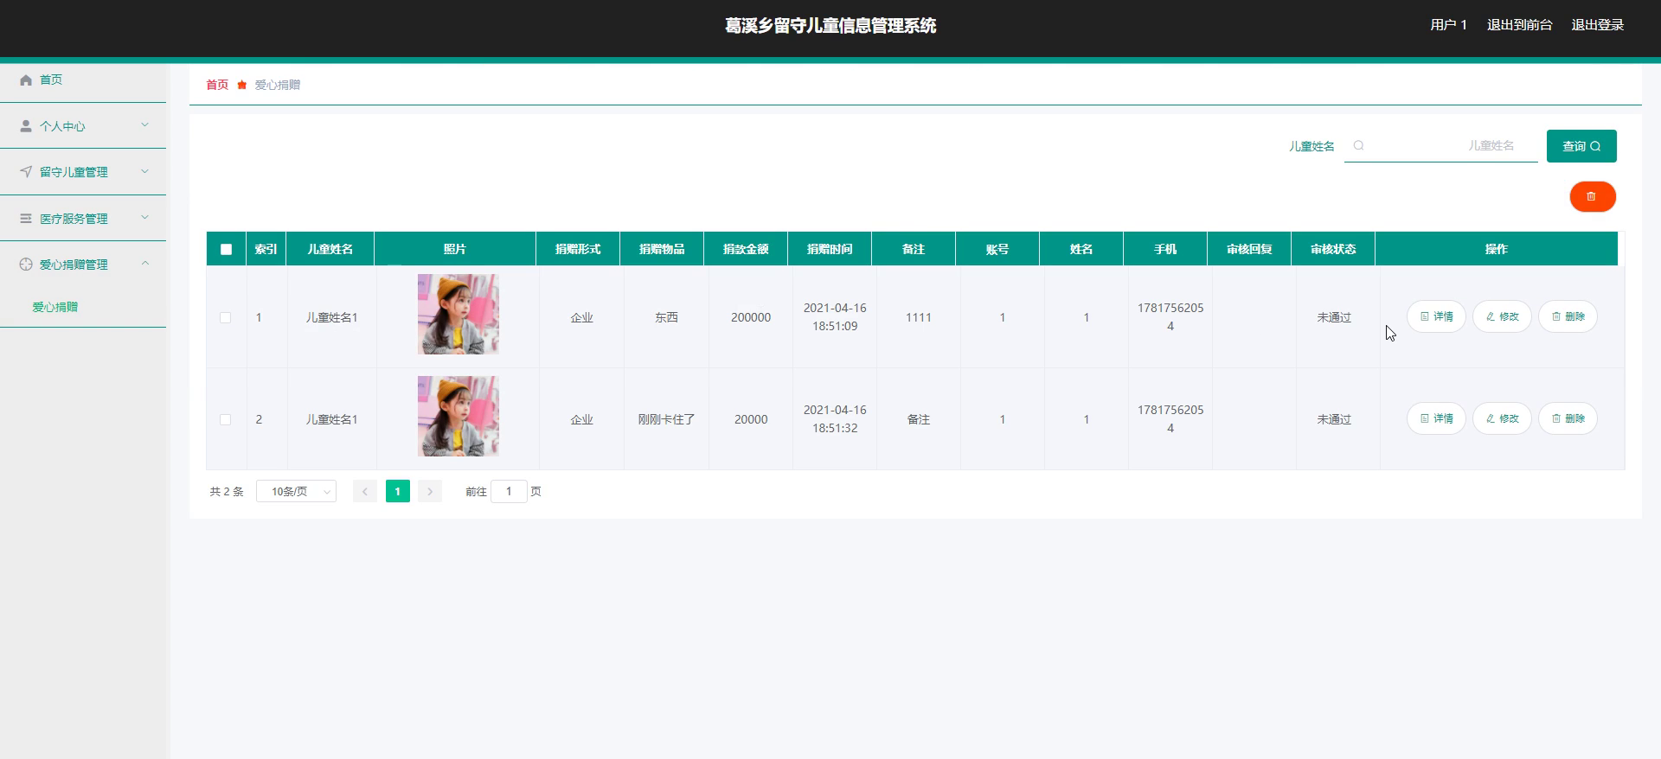
Task: Click the 20000 amount cell
Action: [751, 419]
